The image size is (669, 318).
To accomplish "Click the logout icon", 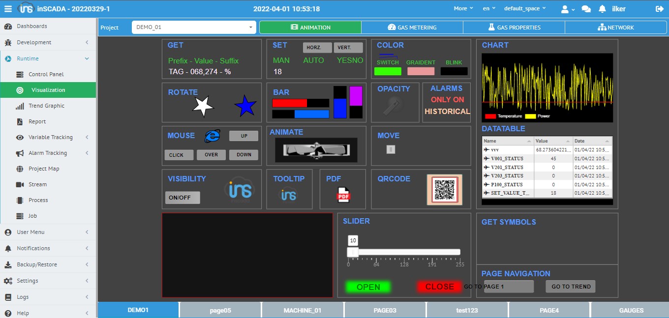I will 659,9.
